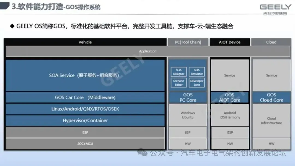
Task: Click the GEELY logo in the corner
Action: (x=275, y=7)
